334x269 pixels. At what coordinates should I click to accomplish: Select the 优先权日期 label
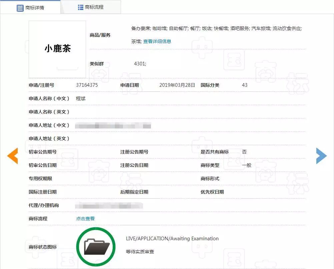point(212,192)
